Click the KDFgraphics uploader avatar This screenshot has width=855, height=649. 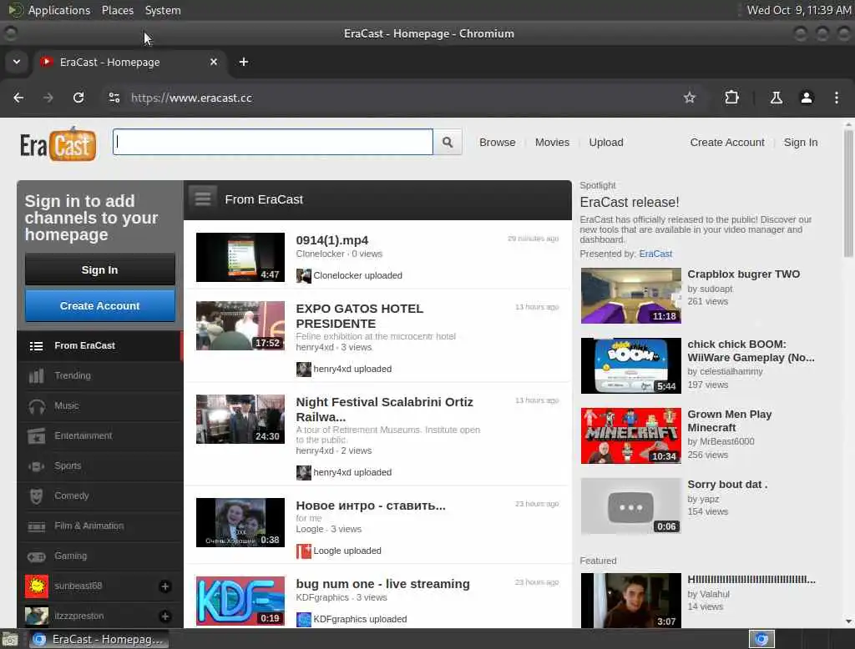303,620
